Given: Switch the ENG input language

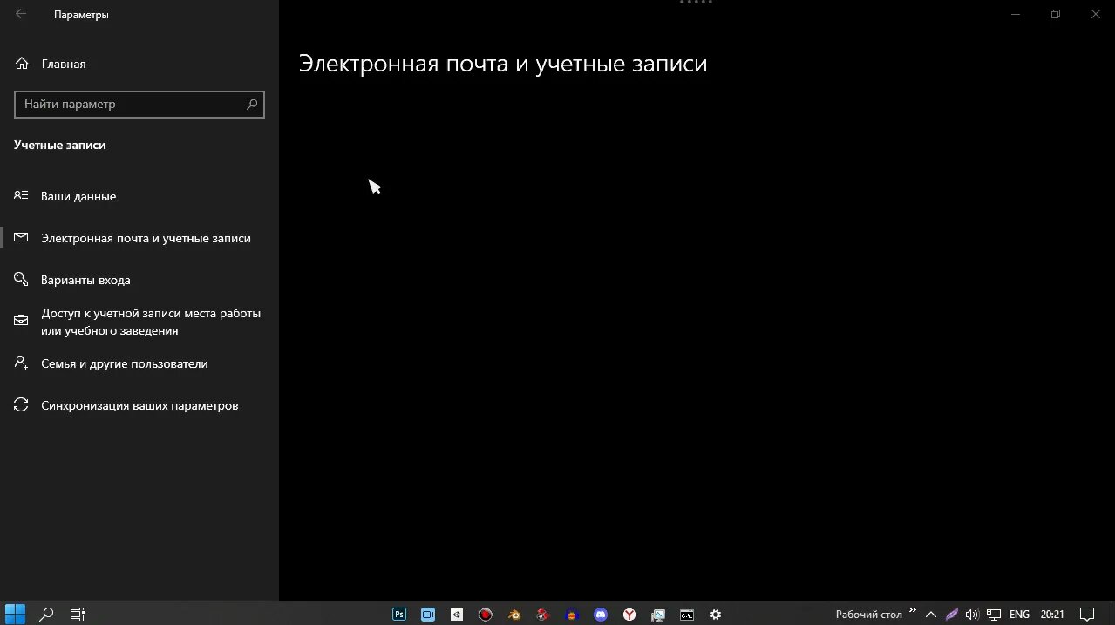Looking at the screenshot, I should click(x=1019, y=614).
